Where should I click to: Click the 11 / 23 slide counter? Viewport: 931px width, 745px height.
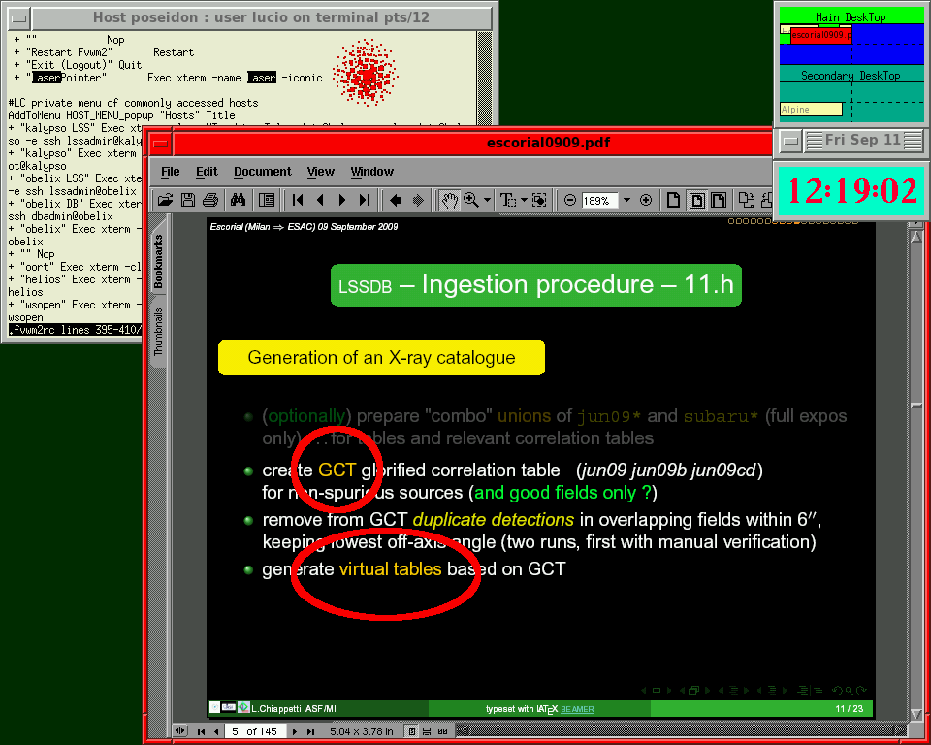[x=850, y=708]
